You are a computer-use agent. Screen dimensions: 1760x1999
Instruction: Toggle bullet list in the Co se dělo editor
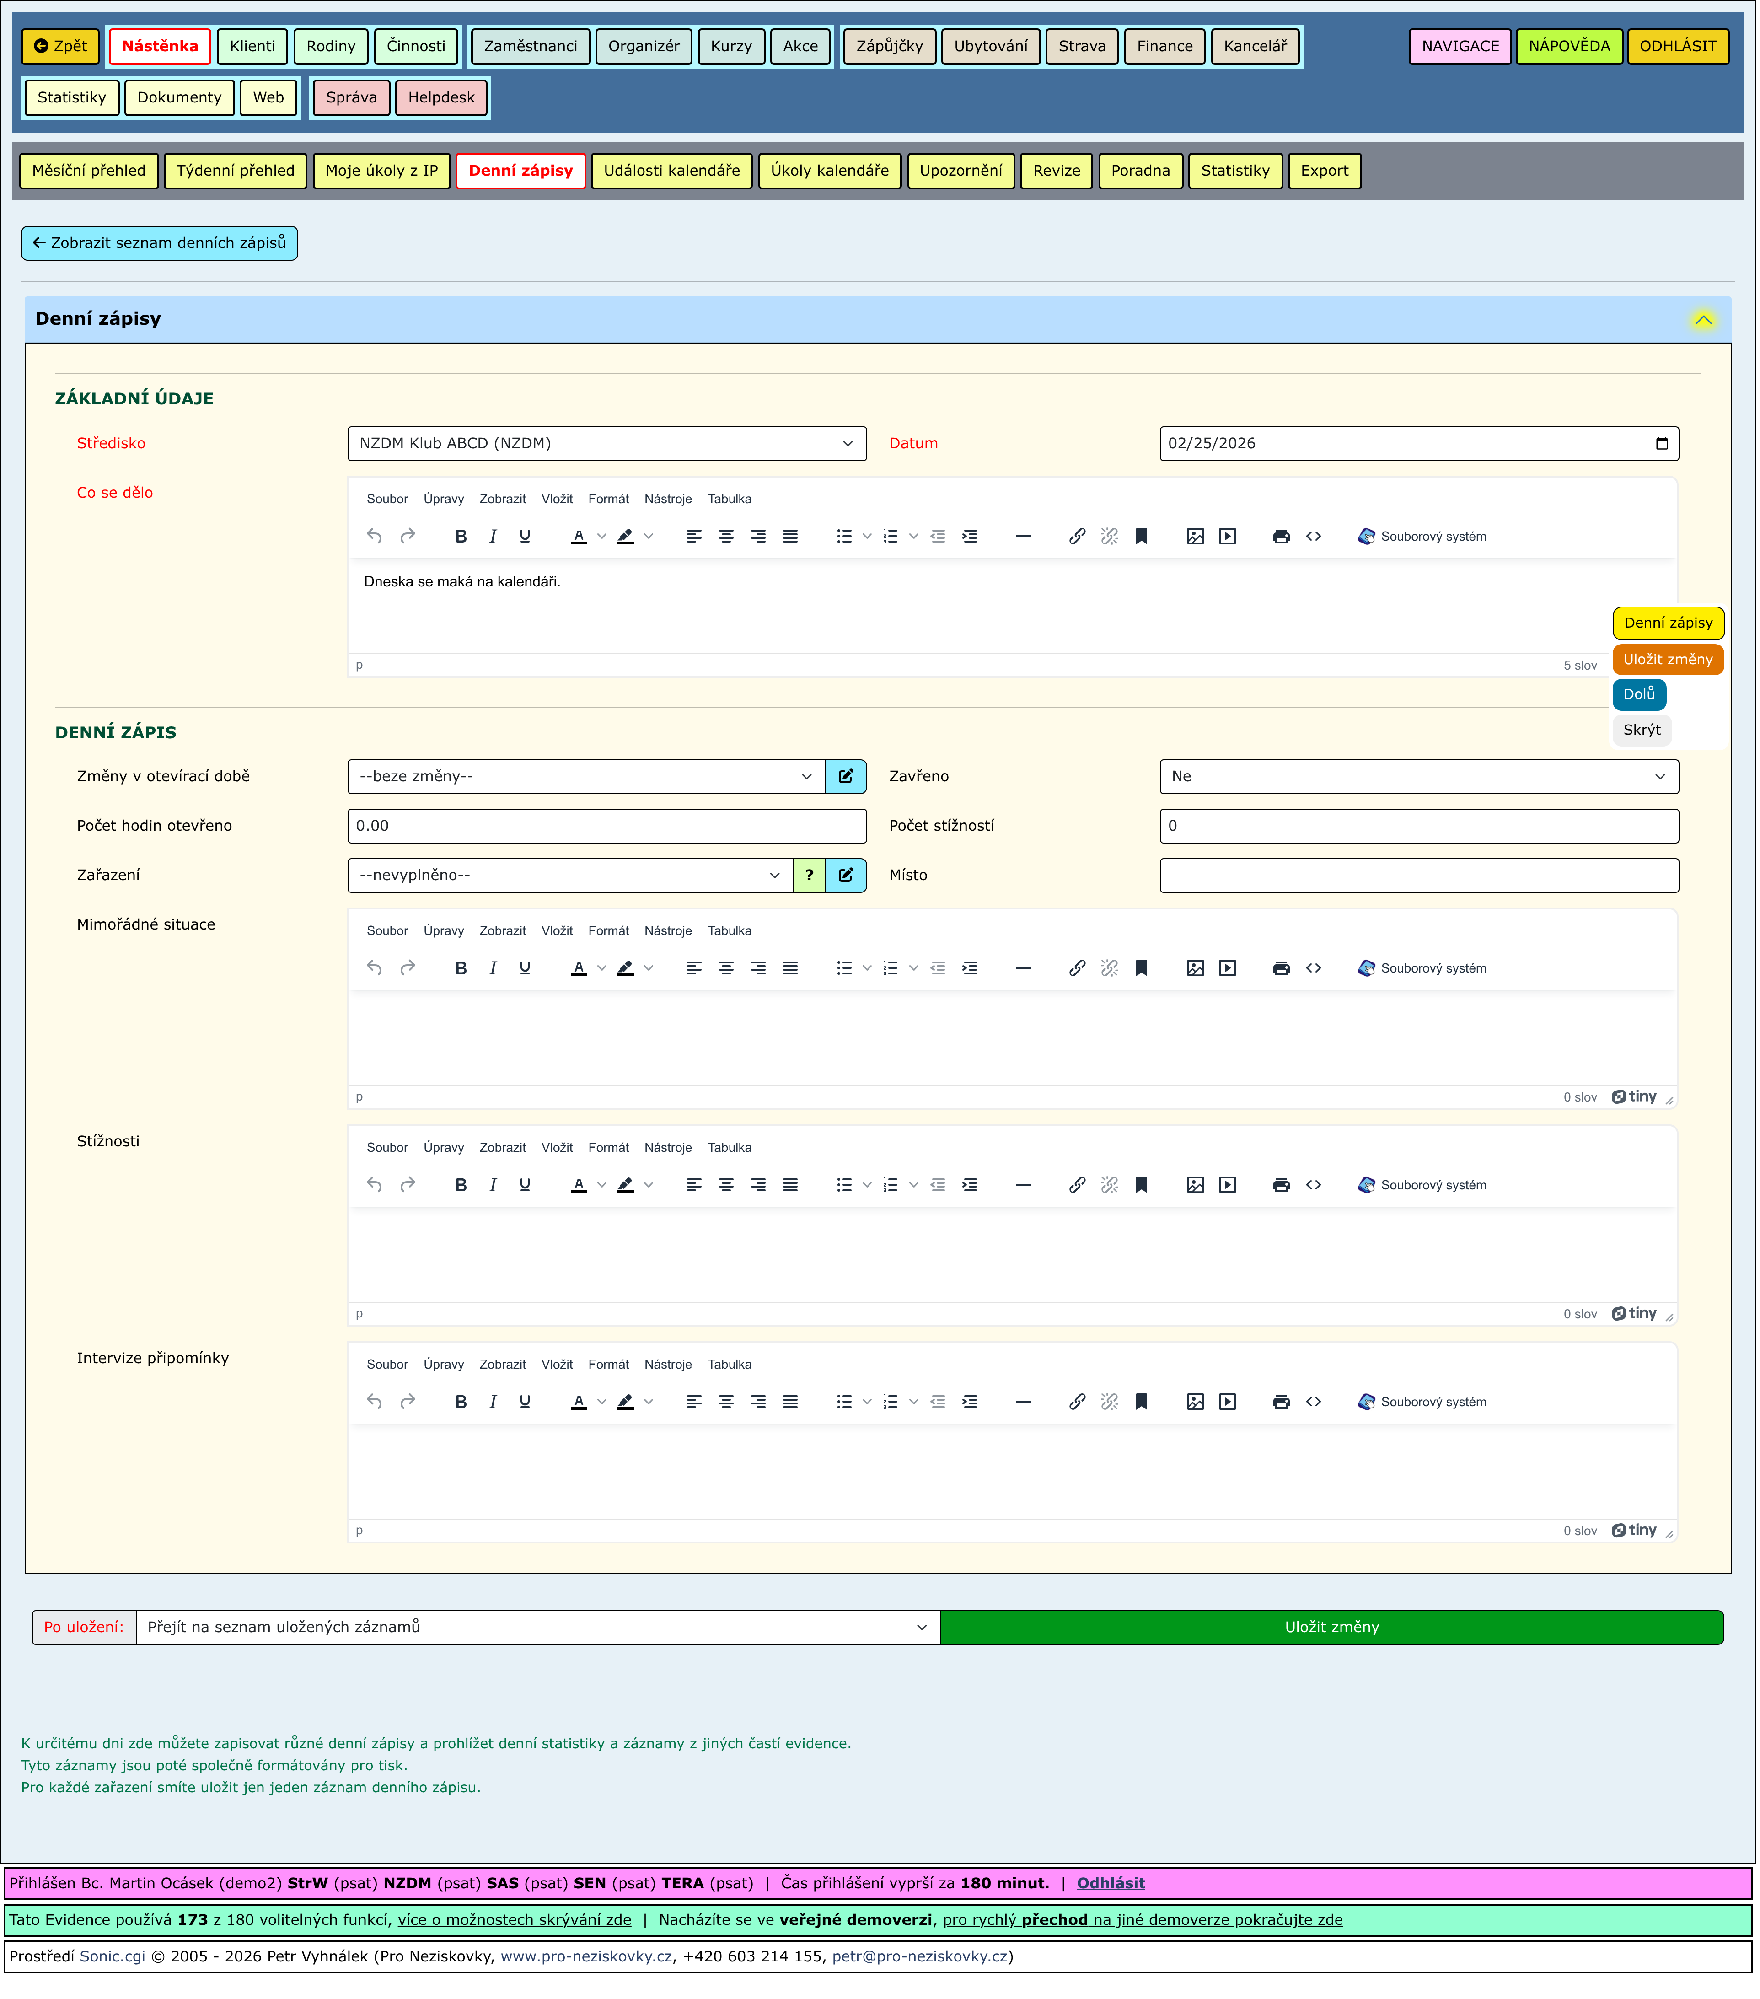pos(844,537)
